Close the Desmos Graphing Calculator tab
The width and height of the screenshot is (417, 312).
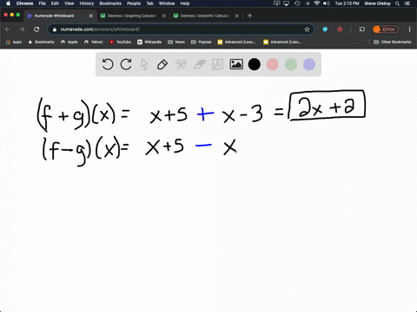click(x=164, y=16)
